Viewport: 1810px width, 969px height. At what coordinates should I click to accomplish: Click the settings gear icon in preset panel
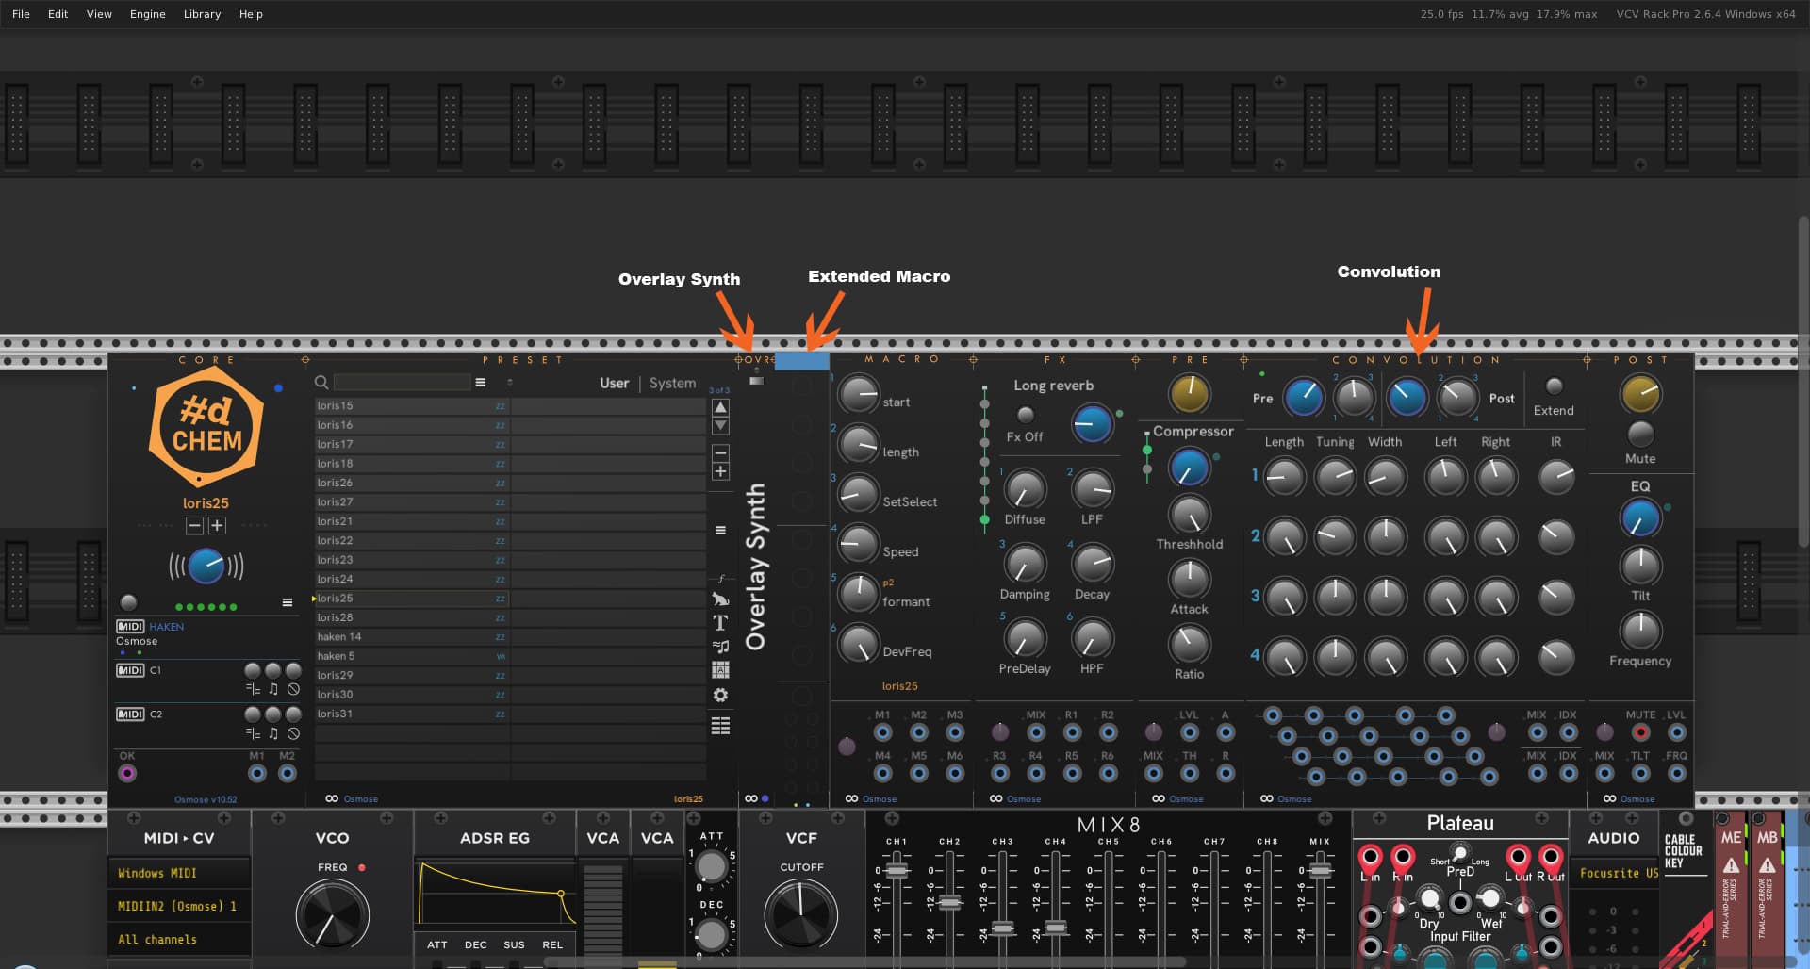[x=720, y=696]
